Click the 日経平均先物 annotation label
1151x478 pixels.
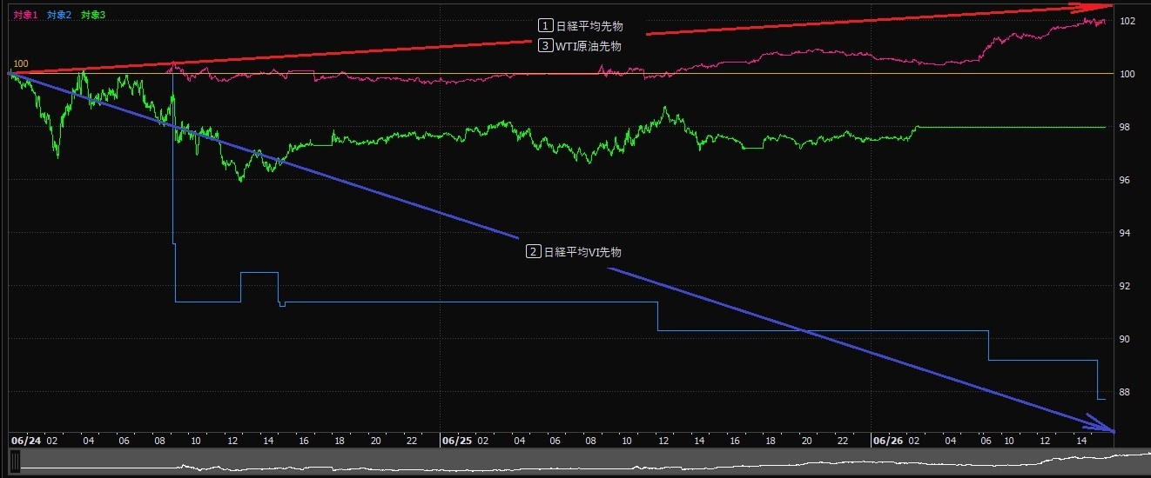tap(589, 26)
